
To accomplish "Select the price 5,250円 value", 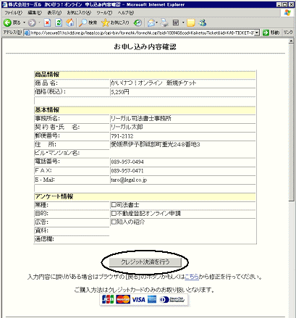I will coord(120,92).
